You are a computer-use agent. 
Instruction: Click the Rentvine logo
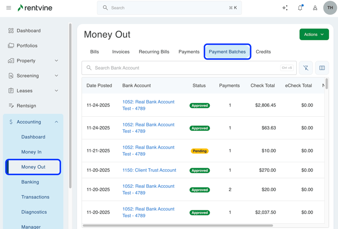35,8
